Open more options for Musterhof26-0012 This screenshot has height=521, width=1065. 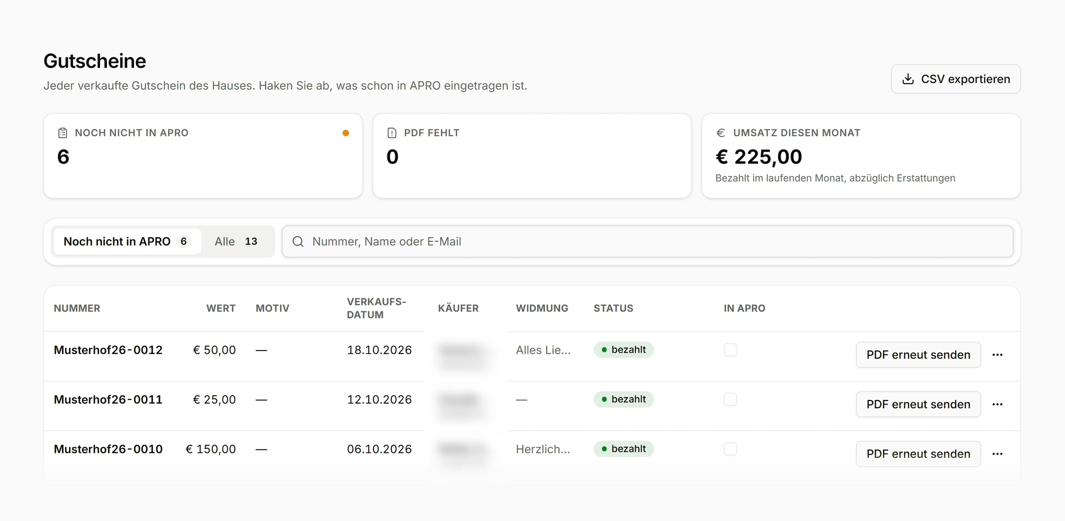[997, 355]
